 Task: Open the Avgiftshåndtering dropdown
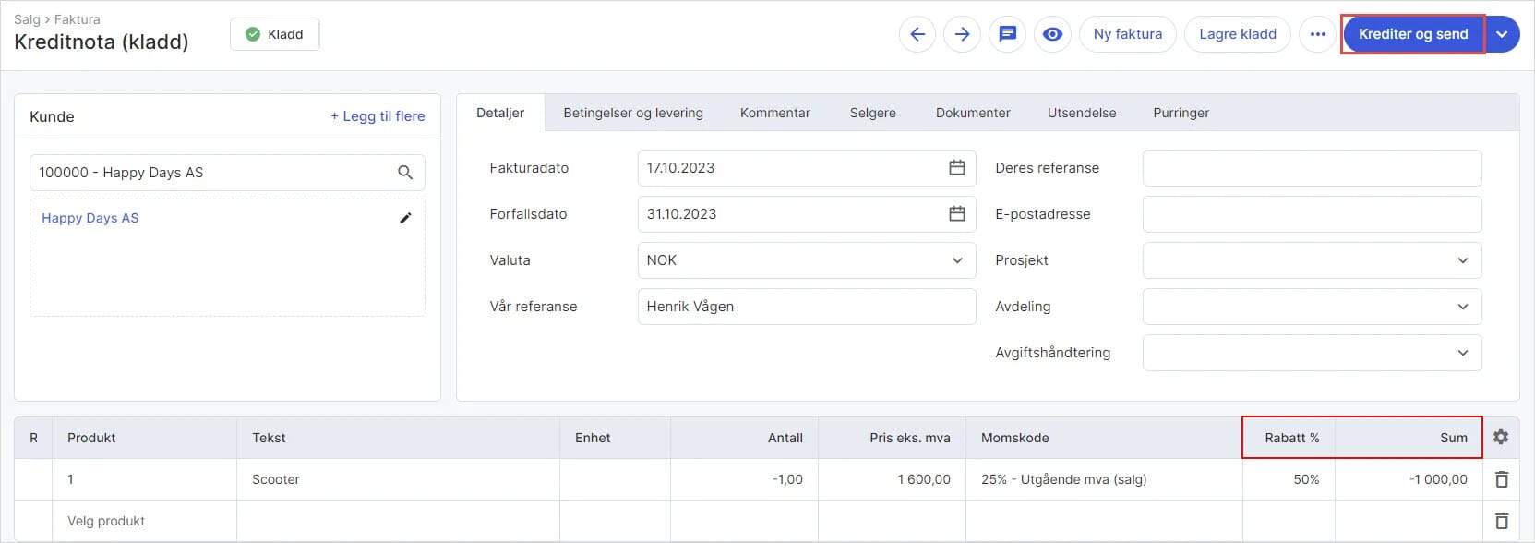click(1462, 353)
